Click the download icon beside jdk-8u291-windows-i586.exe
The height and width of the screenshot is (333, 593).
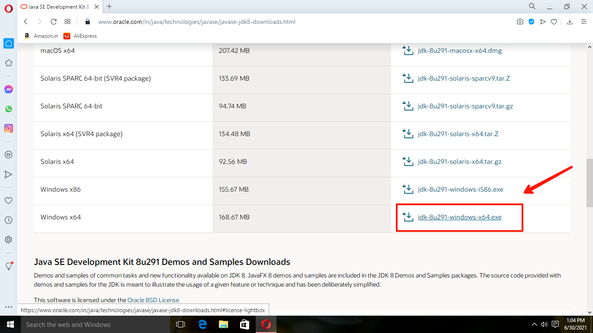408,189
